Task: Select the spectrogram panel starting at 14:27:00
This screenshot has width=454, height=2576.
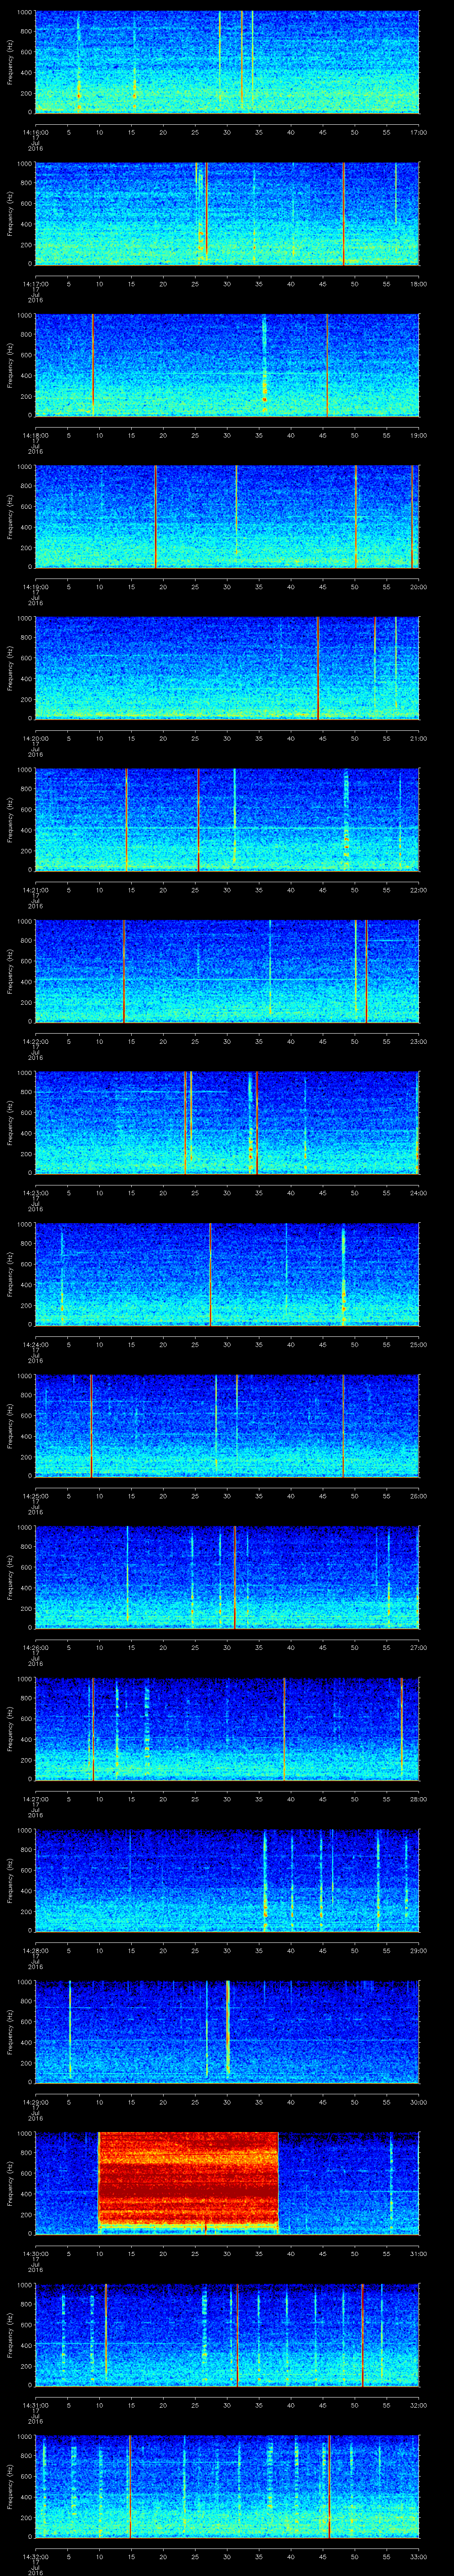Action: (227, 1729)
